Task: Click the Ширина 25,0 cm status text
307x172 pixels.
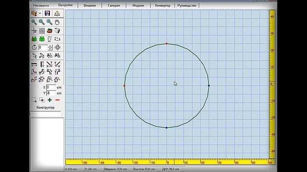Action: tap(116, 169)
